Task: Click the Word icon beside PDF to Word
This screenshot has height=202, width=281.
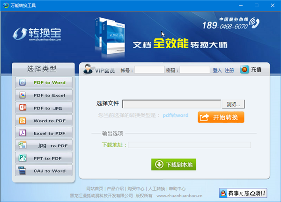Action: tap(22, 82)
